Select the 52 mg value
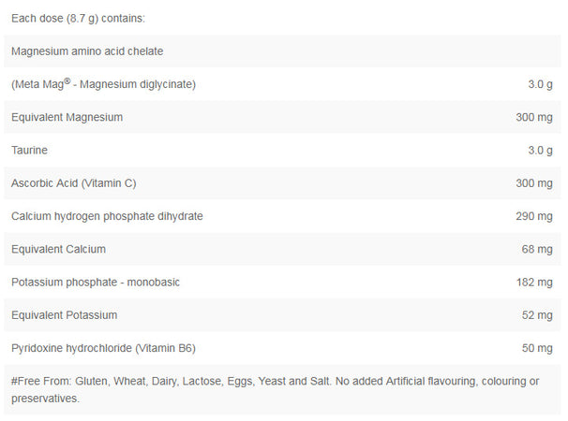Screen dimensions: 568x421 [x=537, y=315]
